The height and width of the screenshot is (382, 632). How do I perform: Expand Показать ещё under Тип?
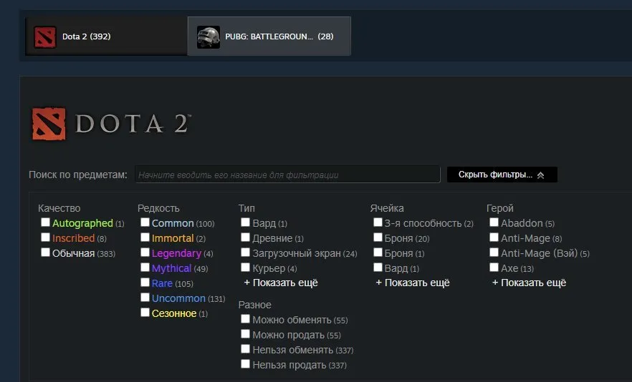point(281,283)
